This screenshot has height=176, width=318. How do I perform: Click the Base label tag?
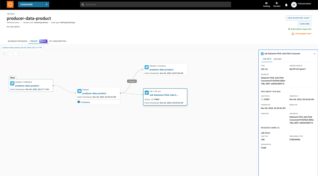click(12, 78)
